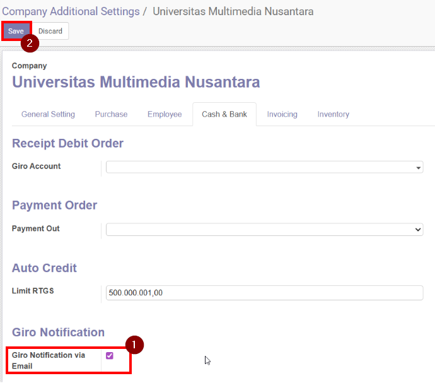Viewport: 435px width, 383px height.
Task: Click the Giro Account field label
Action: coord(37,167)
